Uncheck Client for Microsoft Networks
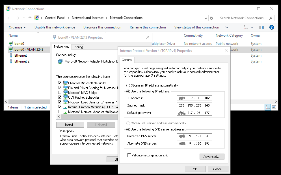The width and height of the screenshot is (281, 175). point(60,83)
